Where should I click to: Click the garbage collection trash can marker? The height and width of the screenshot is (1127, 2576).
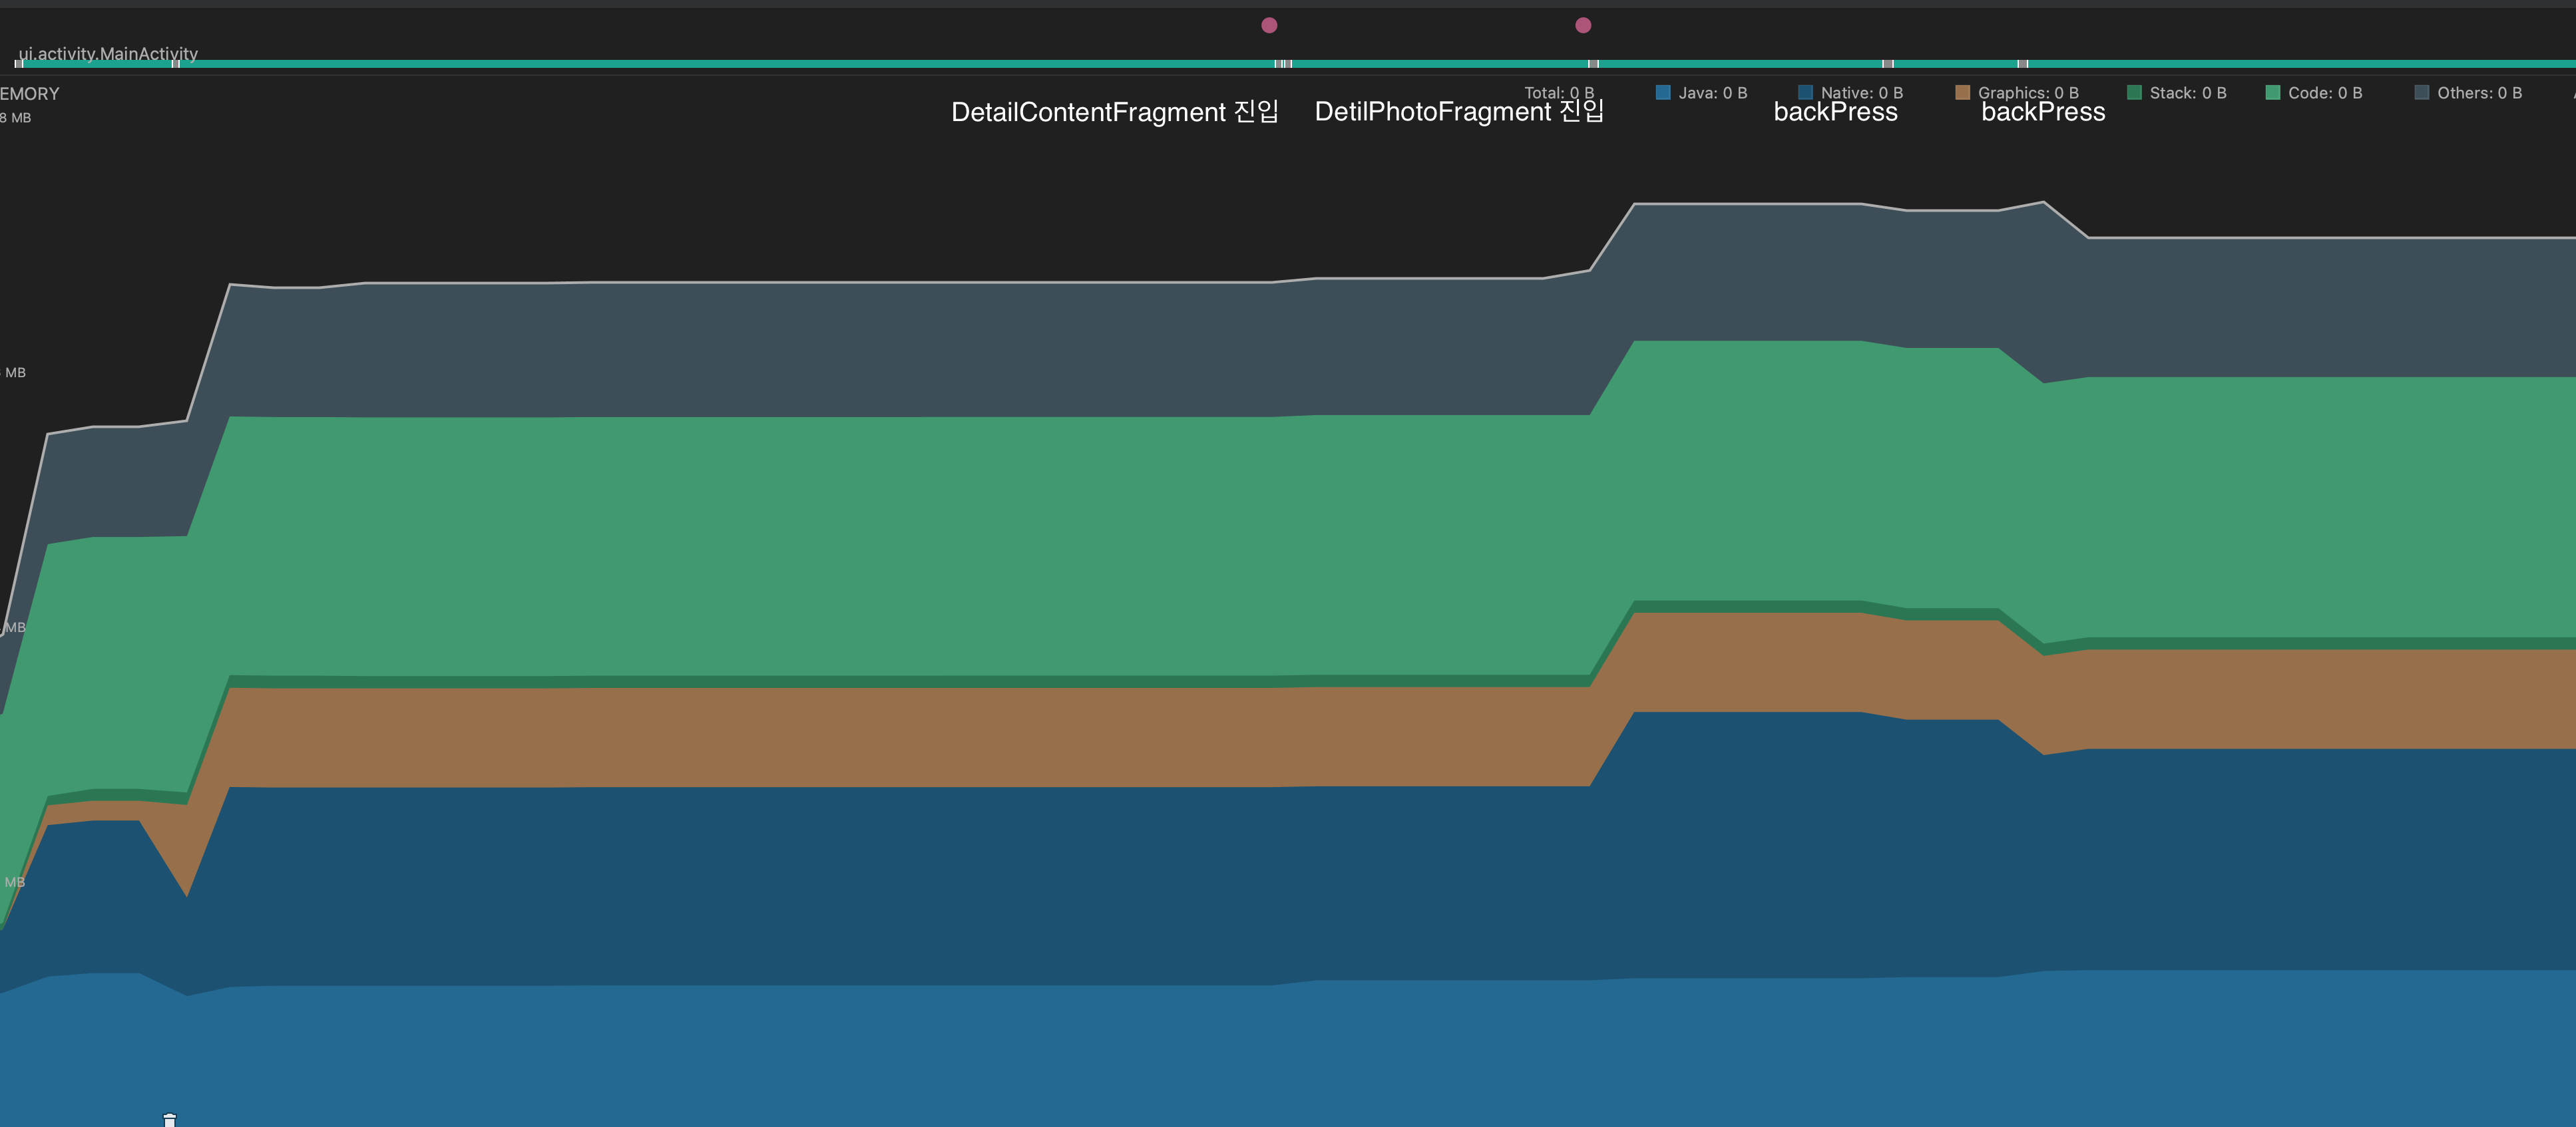170,1120
